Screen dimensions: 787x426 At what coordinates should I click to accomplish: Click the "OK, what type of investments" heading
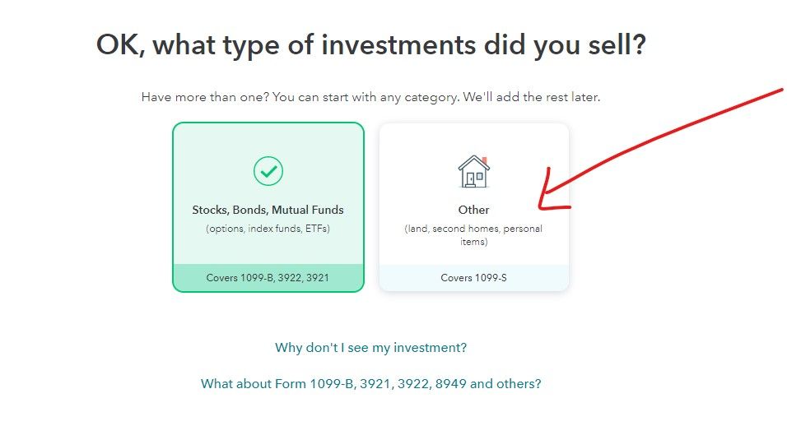coord(371,45)
